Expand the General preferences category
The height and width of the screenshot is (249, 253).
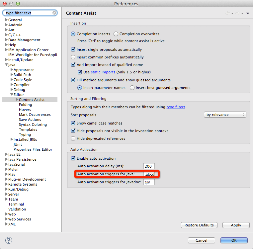6,20
